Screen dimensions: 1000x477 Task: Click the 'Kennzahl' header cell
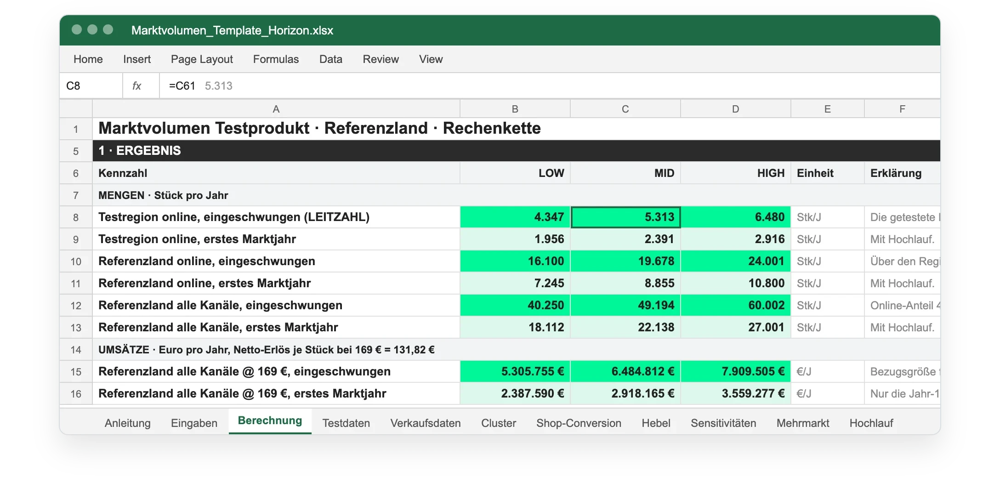coord(276,173)
